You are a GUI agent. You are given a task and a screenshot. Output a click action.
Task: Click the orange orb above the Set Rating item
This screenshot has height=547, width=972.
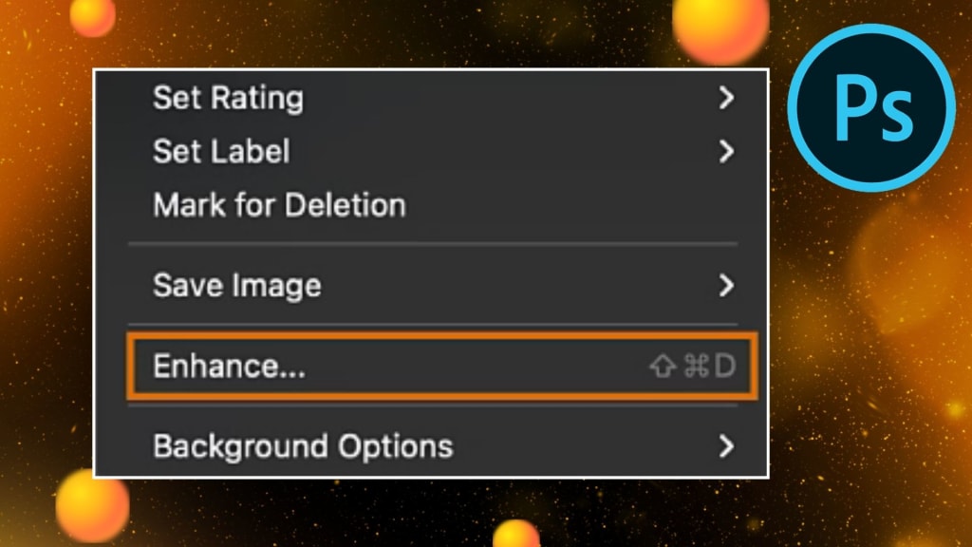click(x=92, y=15)
